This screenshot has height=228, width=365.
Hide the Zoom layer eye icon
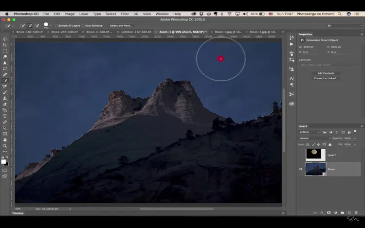click(301, 169)
